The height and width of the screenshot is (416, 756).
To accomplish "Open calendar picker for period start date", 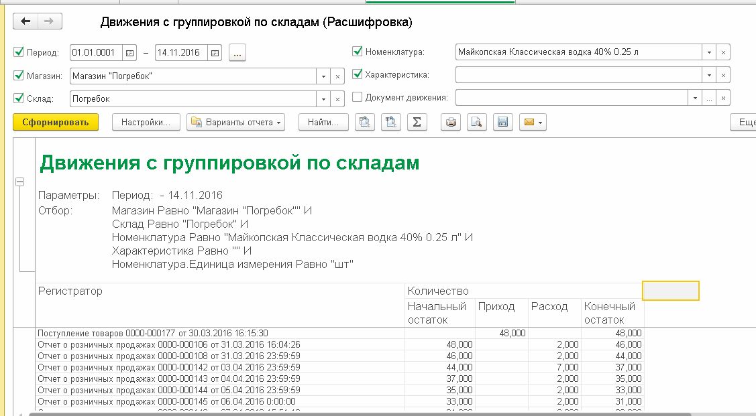I will (129, 52).
